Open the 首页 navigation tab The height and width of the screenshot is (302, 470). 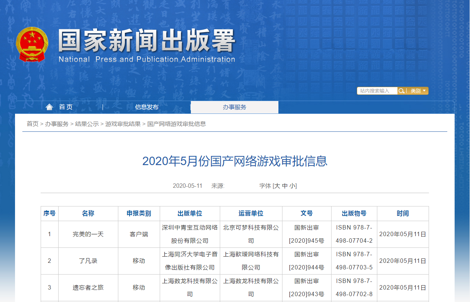66,107
